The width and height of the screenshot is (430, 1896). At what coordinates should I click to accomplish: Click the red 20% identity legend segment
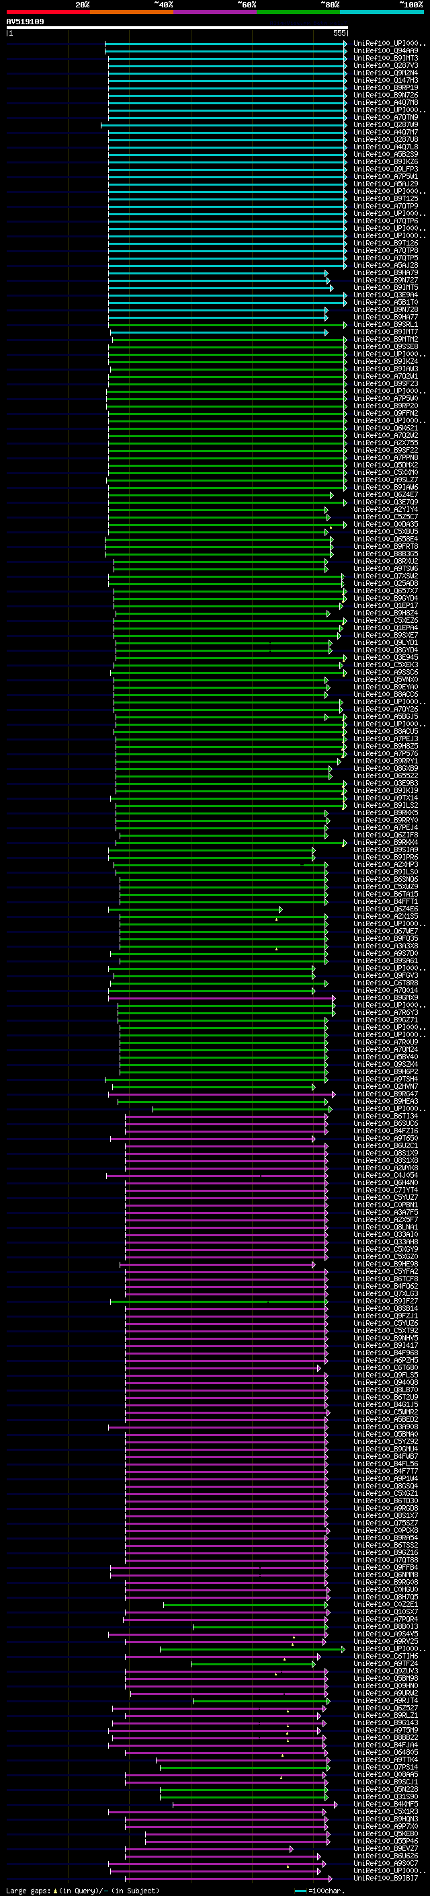[x=48, y=12]
